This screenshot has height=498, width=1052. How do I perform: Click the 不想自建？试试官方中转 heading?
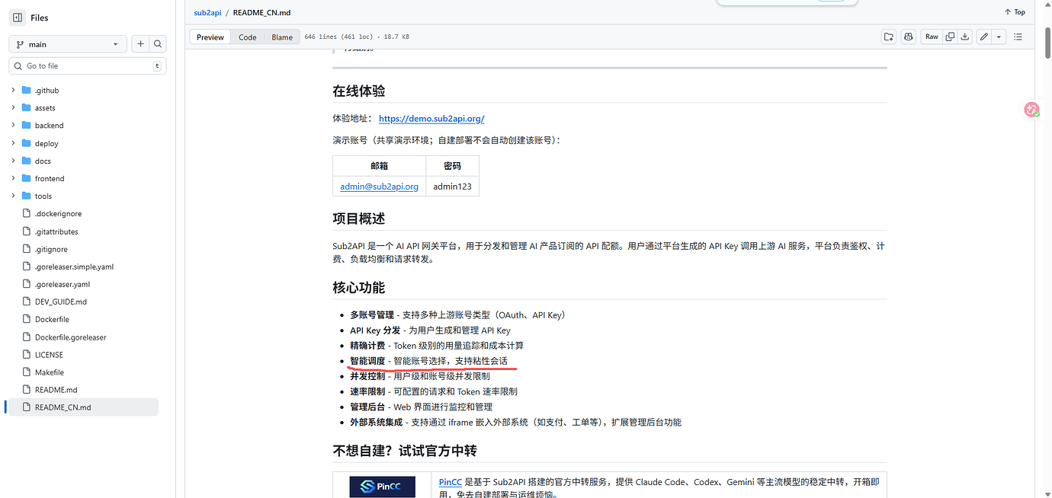click(405, 451)
